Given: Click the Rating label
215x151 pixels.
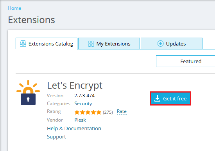Looking at the screenshot, I should pyautogui.click(x=54, y=111).
